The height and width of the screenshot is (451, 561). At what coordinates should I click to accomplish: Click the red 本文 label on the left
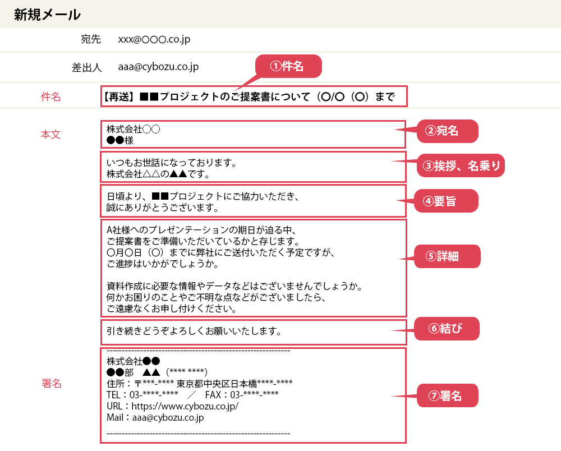pyautogui.click(x=50, y=135)
